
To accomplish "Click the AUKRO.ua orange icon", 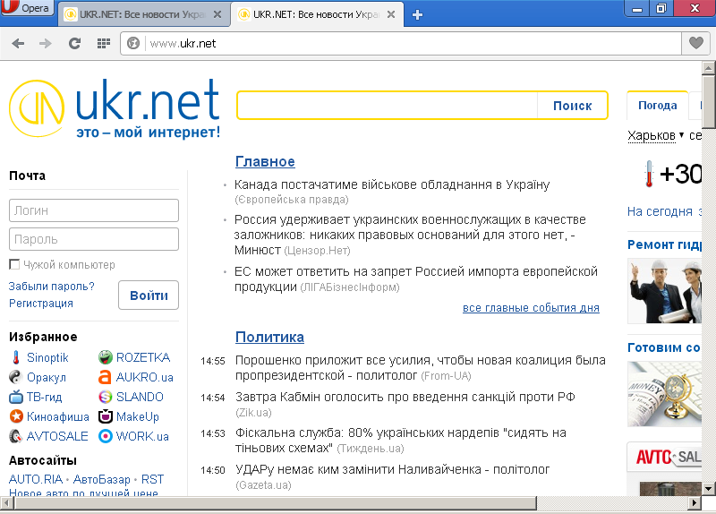I will coord(106,377).
